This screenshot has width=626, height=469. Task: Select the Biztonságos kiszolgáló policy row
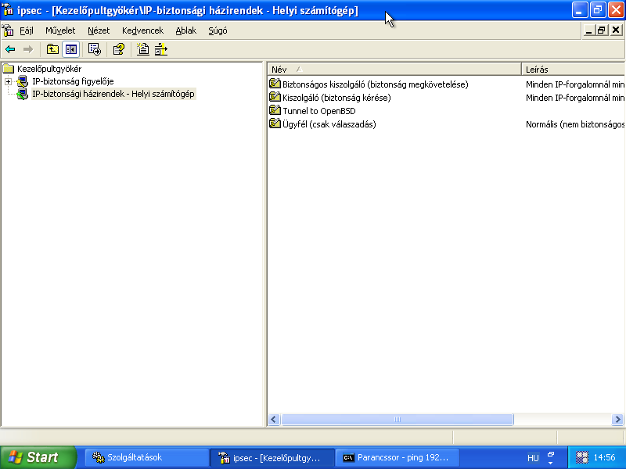point(376,84)
